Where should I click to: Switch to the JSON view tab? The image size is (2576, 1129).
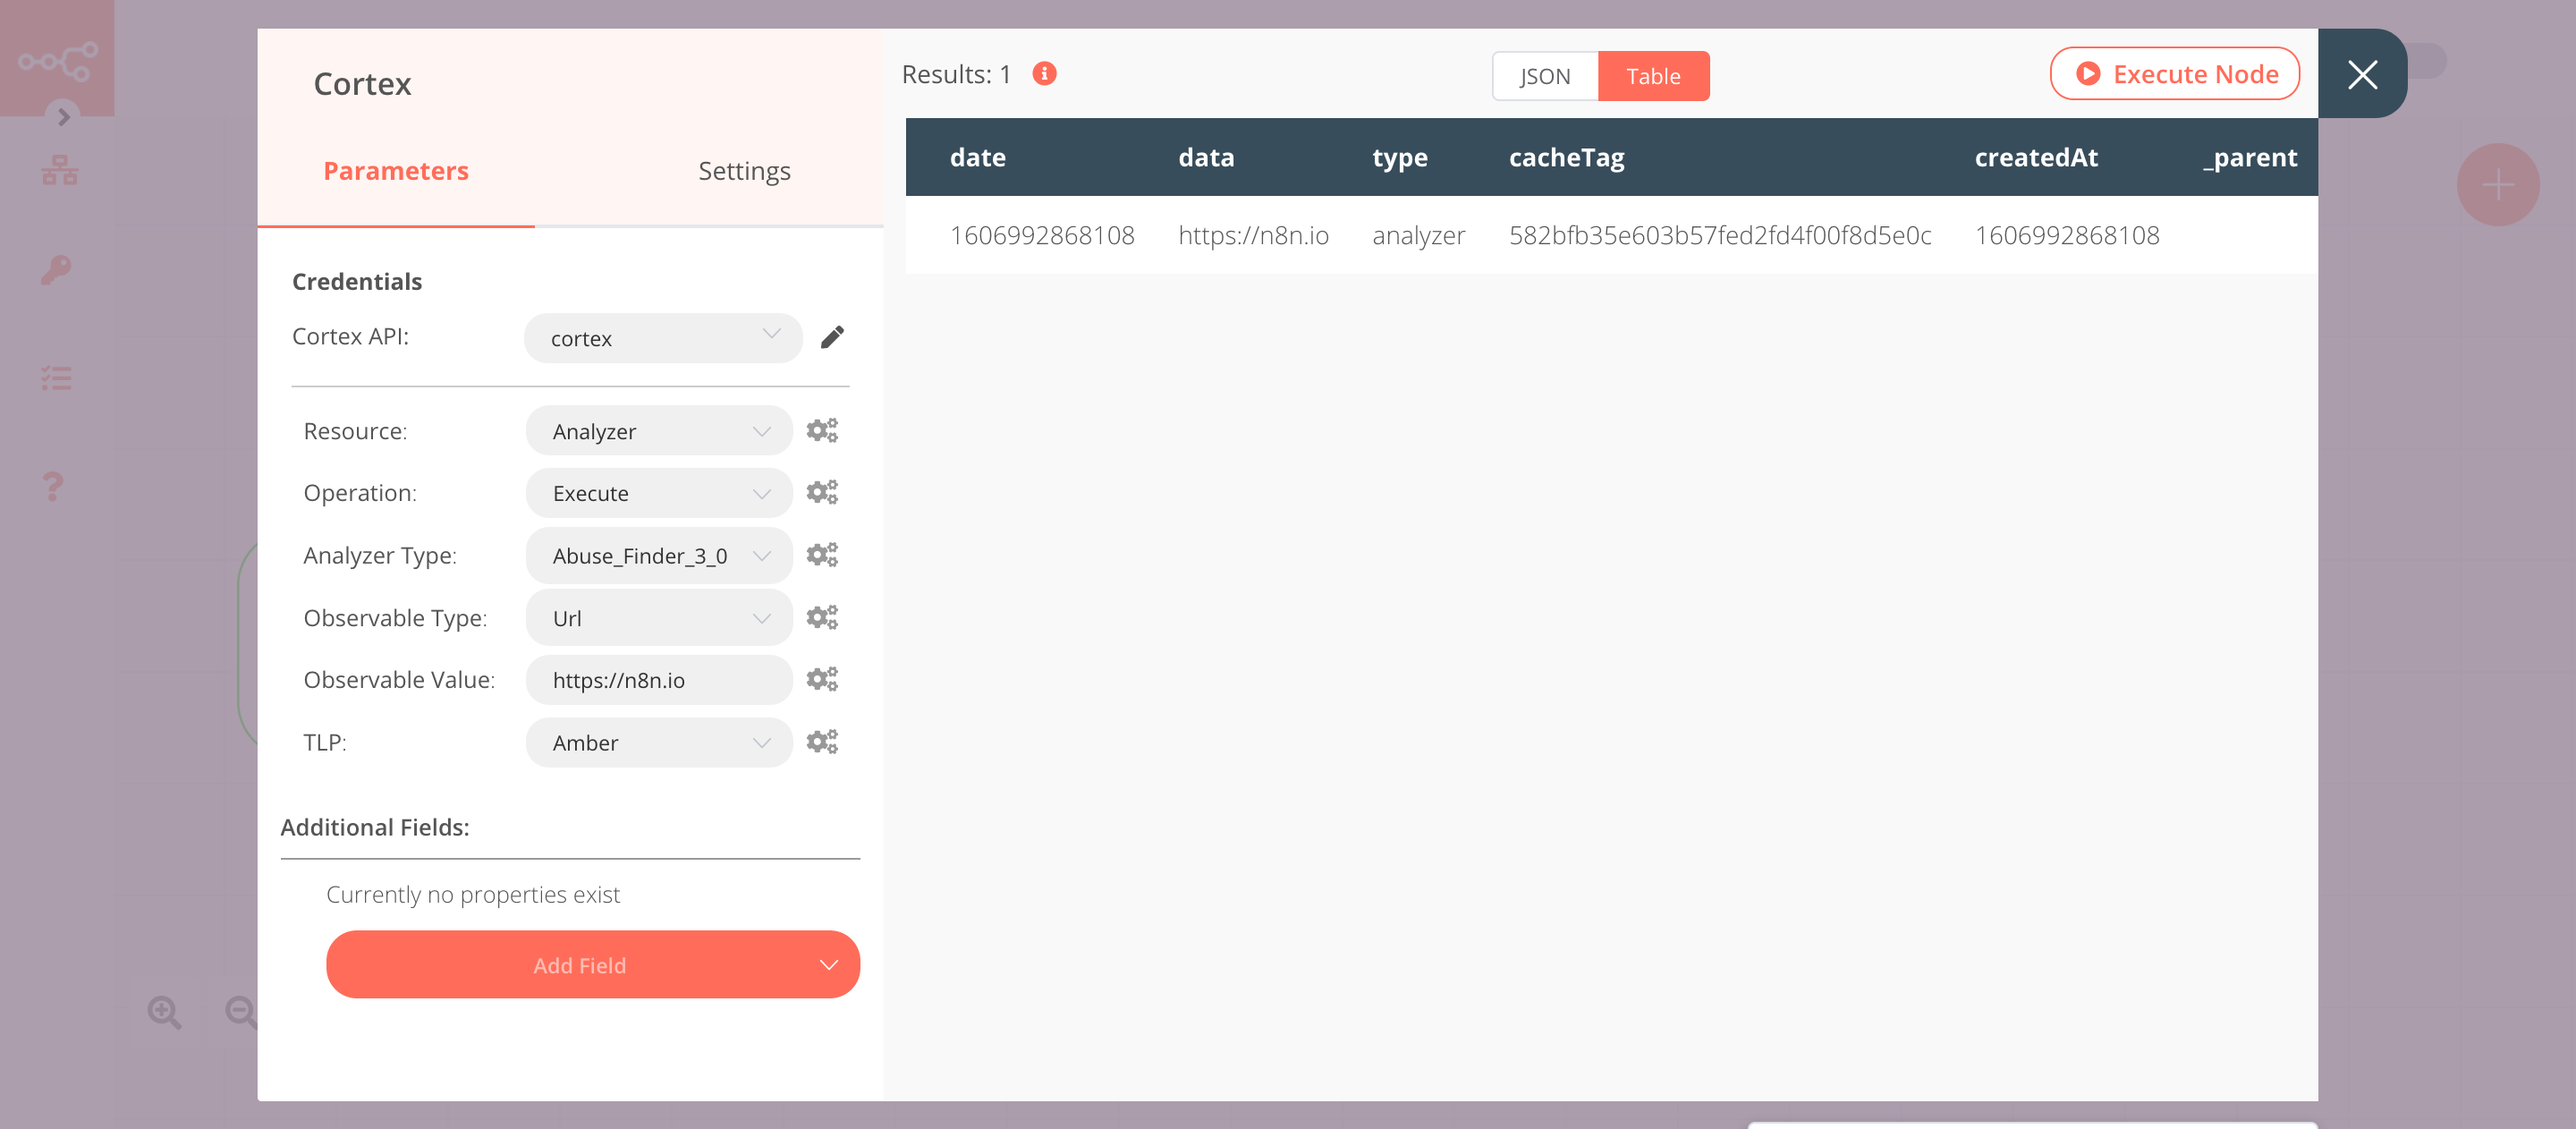1543,76
